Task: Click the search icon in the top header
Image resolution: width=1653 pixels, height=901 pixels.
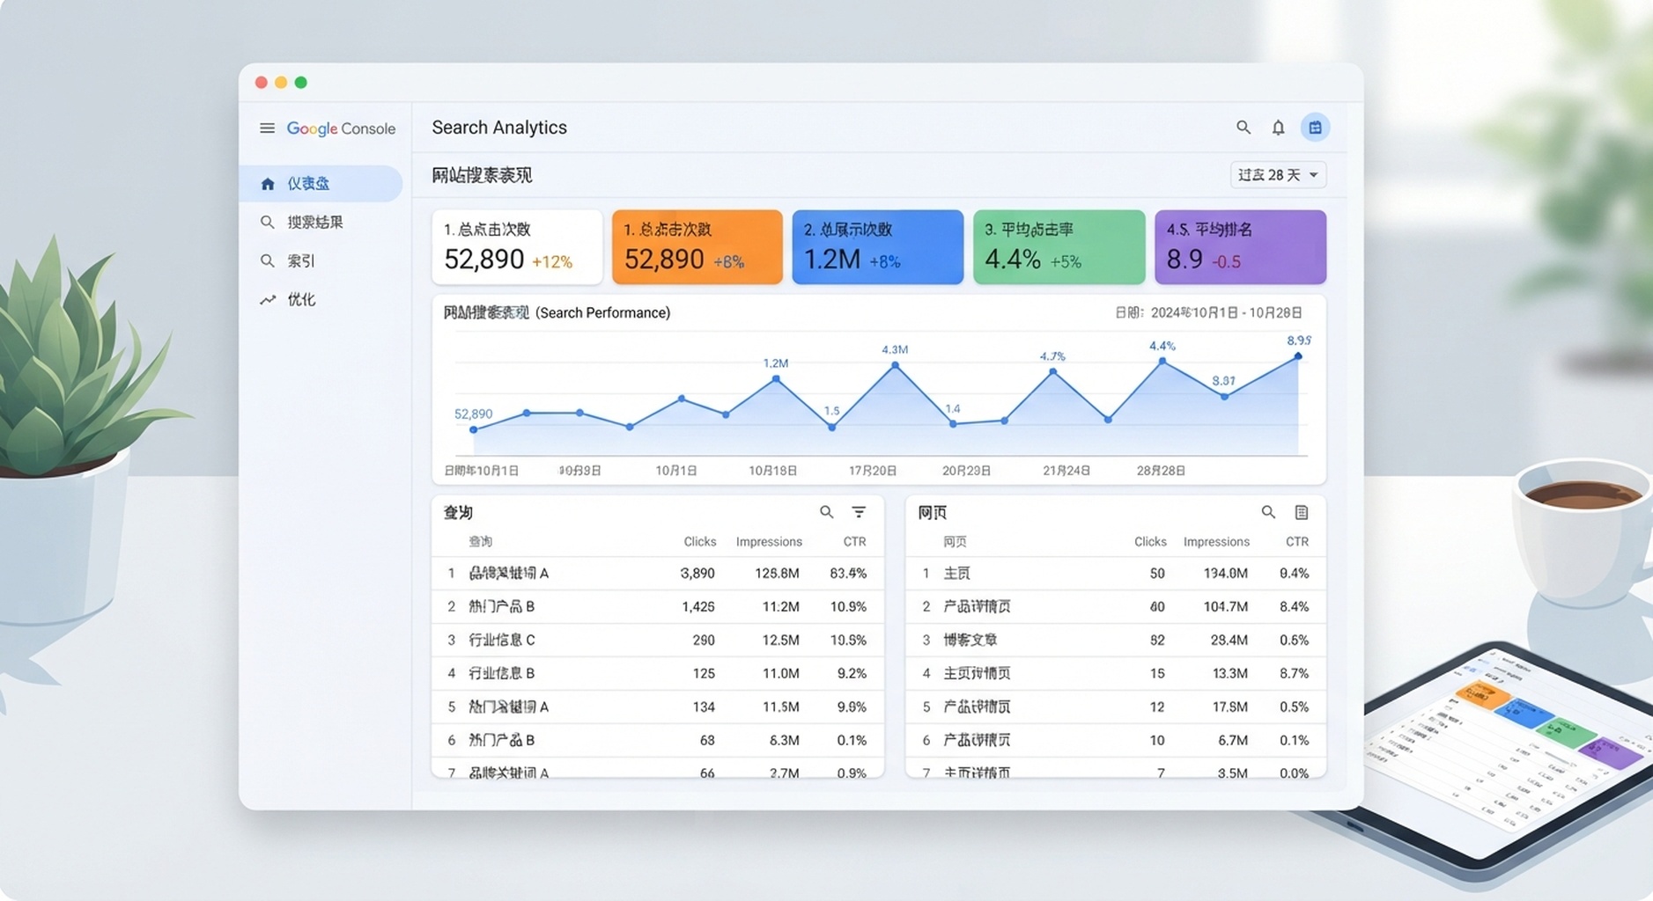Action: (x=1243, y=128)
